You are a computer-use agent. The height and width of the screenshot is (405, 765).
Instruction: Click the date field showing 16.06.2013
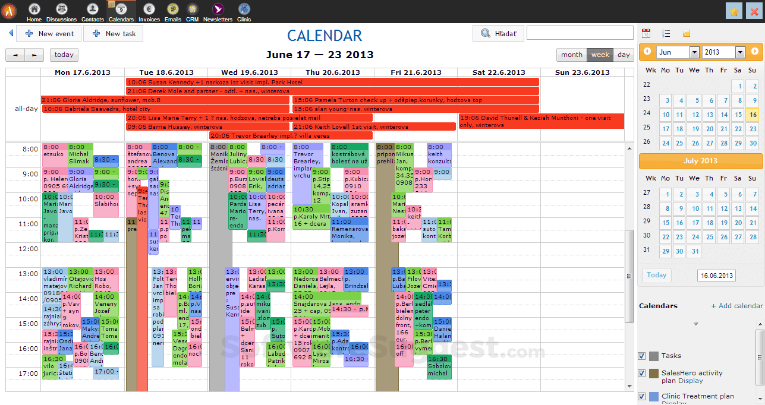click(x=716, y=276)
